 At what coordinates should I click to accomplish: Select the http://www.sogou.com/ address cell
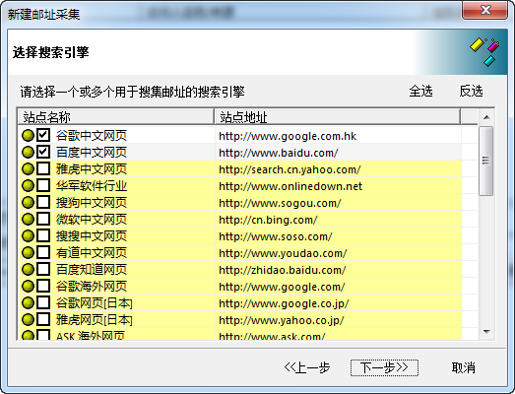click(x=338, y=203)
